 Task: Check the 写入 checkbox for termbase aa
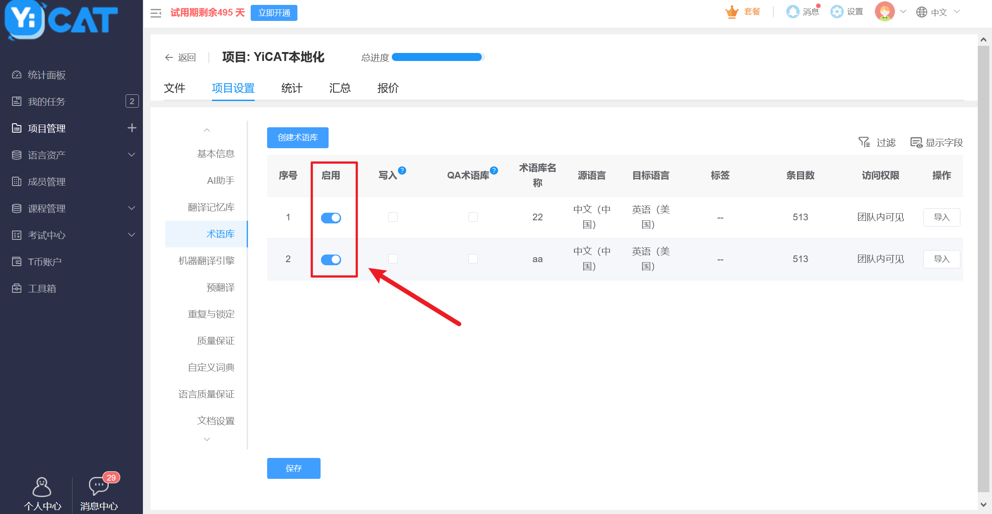(393, 259)
